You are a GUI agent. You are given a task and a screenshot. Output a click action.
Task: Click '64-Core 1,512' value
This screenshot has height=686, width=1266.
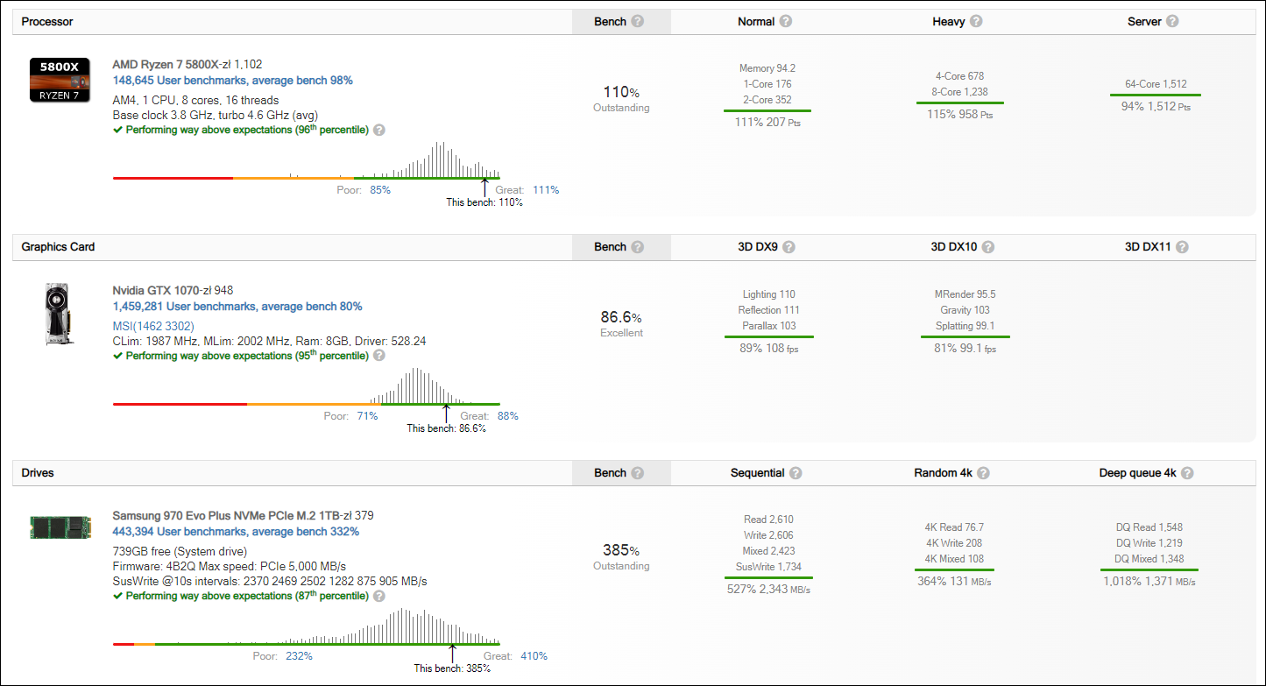tap(1156, 84)
